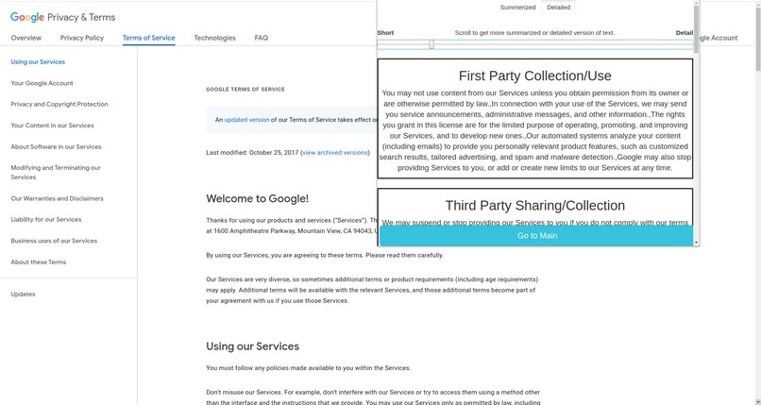Switch popup to Summerized view
The image size is (761, 405).
pos(517,8)
